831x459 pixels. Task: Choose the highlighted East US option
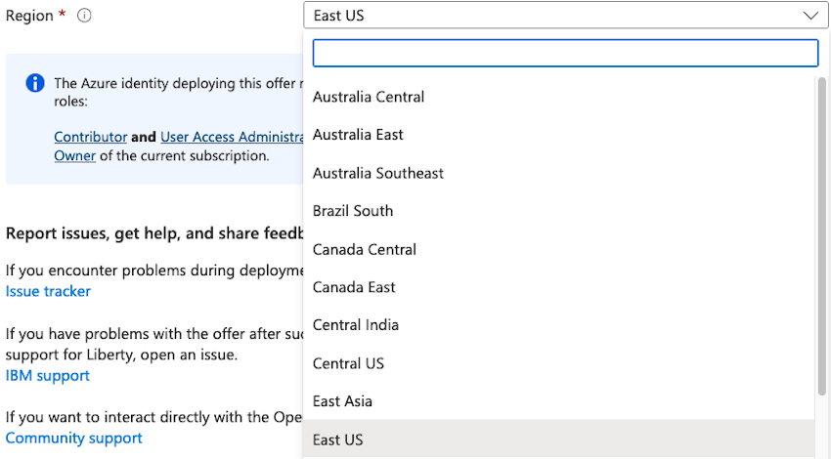click(338, 439)
